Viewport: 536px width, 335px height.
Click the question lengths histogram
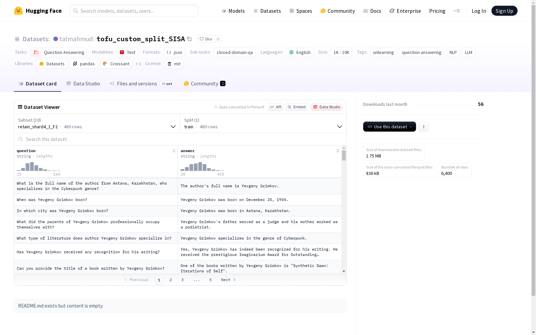[x=39, y=166]
